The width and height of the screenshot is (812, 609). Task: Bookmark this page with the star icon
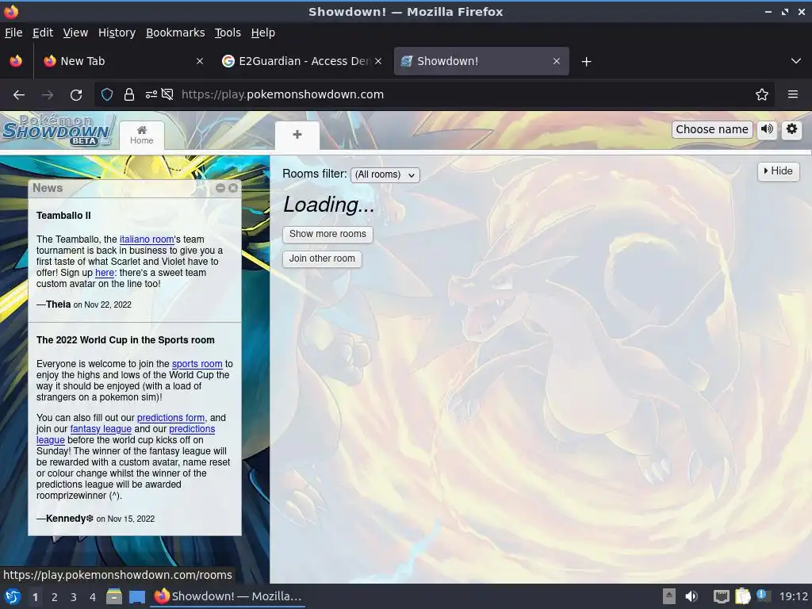pos(762,94)
